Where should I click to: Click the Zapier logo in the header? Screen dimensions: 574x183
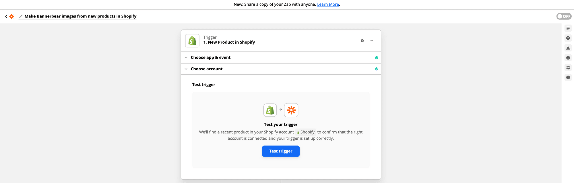pyautogui.click(x=11, y=16)
